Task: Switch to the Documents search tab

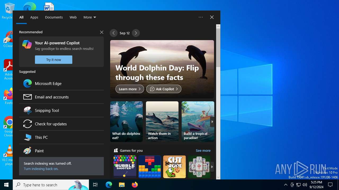Action: 54,17
